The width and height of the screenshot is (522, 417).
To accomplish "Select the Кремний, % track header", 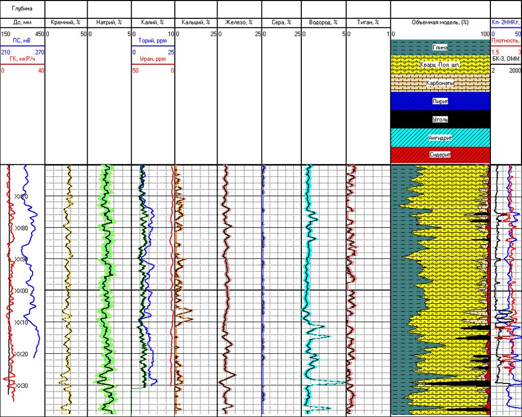I will [x=66, y=22].
